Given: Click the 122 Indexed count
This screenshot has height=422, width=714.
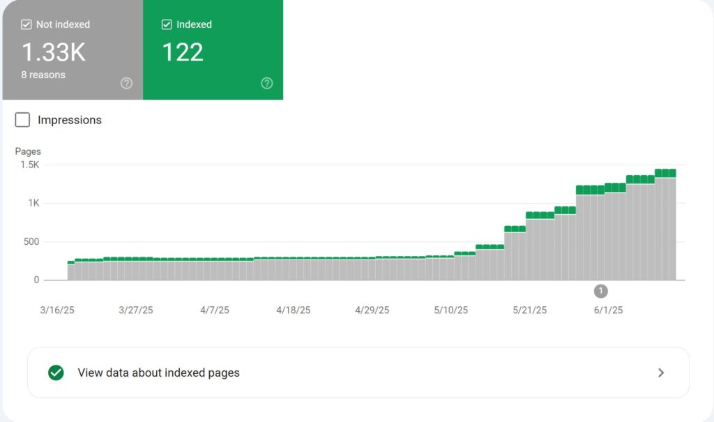Looking at the screenshot, I should tap(182, 52).
